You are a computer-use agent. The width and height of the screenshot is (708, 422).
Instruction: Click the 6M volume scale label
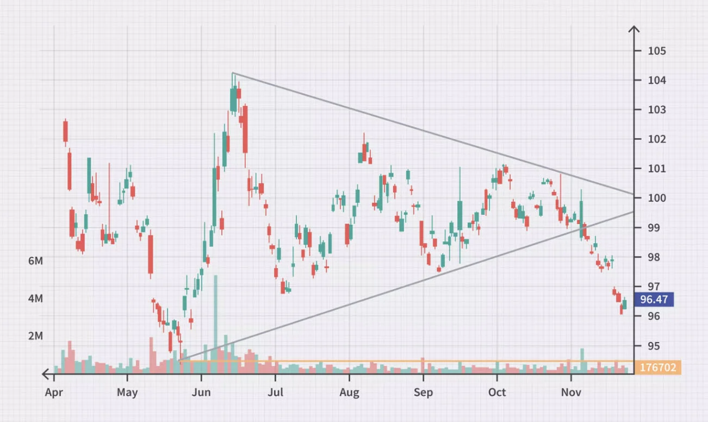(35, 261)
